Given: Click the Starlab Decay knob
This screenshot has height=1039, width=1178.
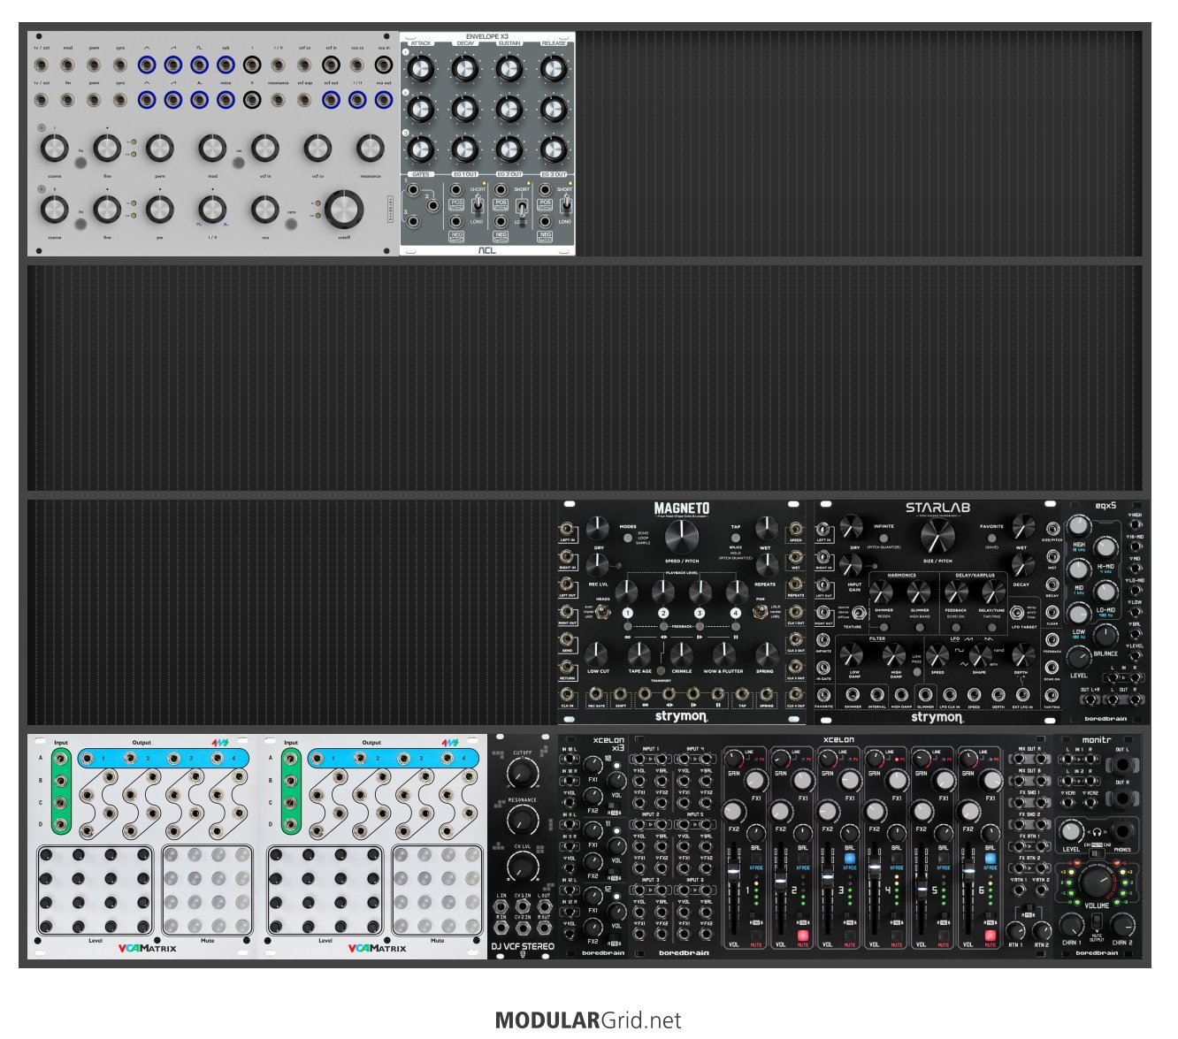Looking at the screenshot, I should [1021, 565].
